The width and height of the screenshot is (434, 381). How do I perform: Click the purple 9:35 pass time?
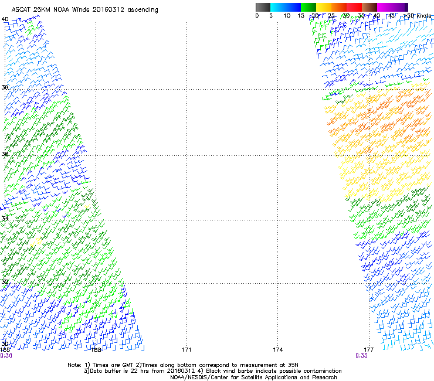click(361, 356)
